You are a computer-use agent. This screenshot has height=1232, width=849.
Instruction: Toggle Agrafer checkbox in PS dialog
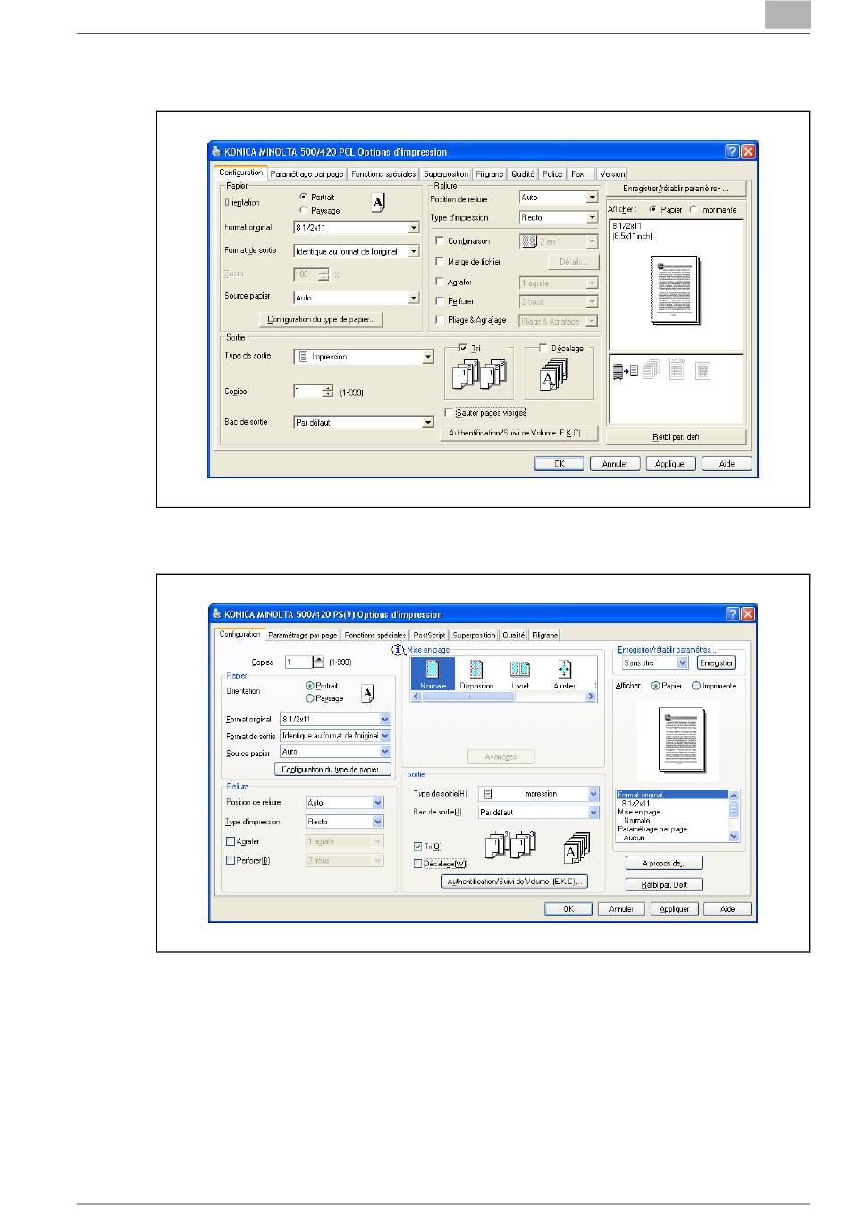pos(231,841)
